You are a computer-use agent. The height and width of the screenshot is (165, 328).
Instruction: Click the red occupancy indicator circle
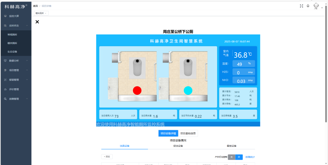click(137, 90)
